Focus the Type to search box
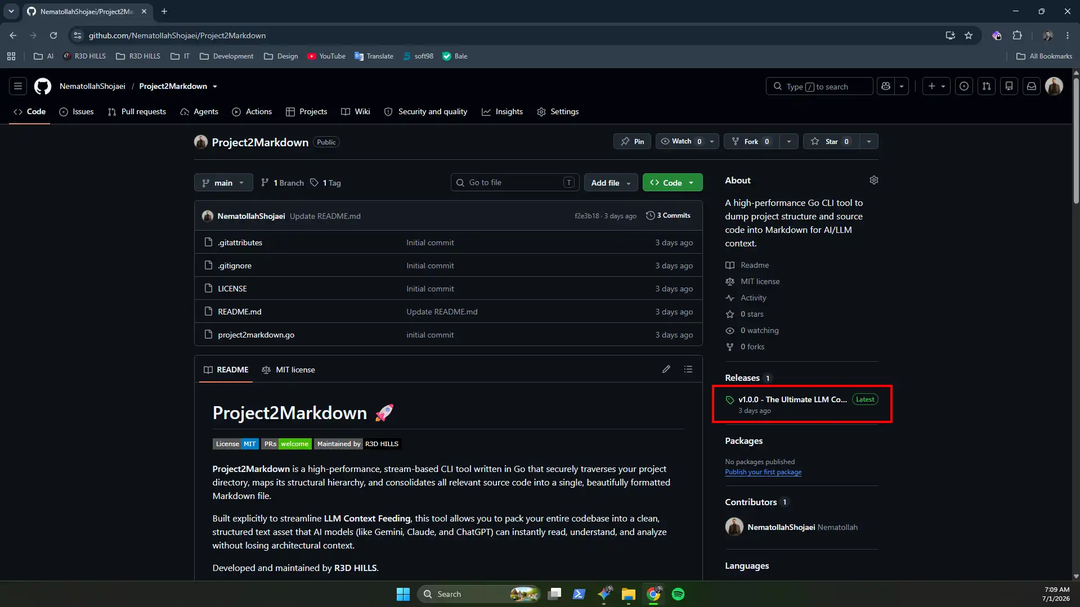The width and height of the screenshot is (1080, 607). point(819,86)
